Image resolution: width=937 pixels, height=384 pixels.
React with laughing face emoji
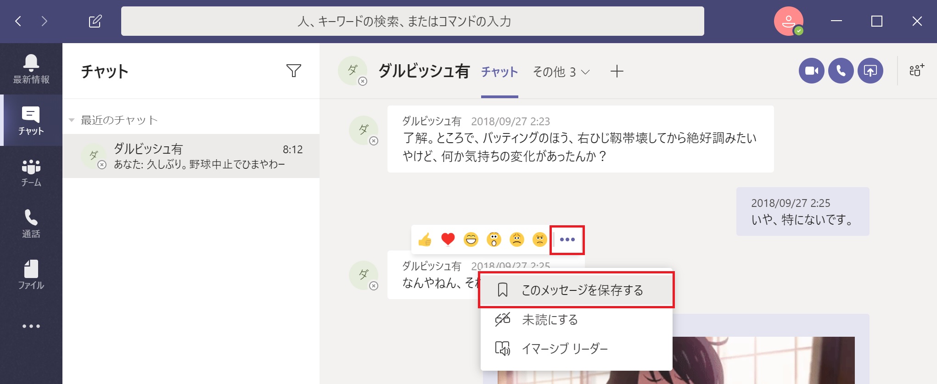[471, 239]
